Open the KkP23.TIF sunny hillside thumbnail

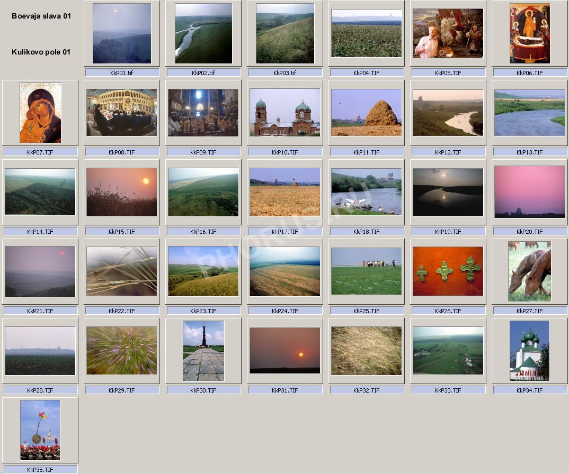(203, 271)
